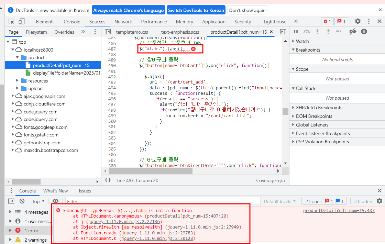Expand the Watch section

click(293, 41)
